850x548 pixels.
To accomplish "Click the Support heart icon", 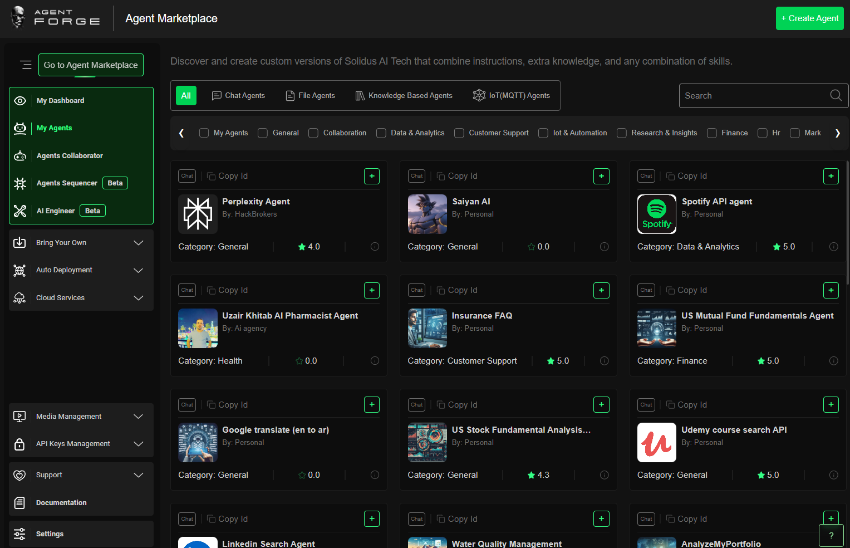I will (x=19, y=475).
